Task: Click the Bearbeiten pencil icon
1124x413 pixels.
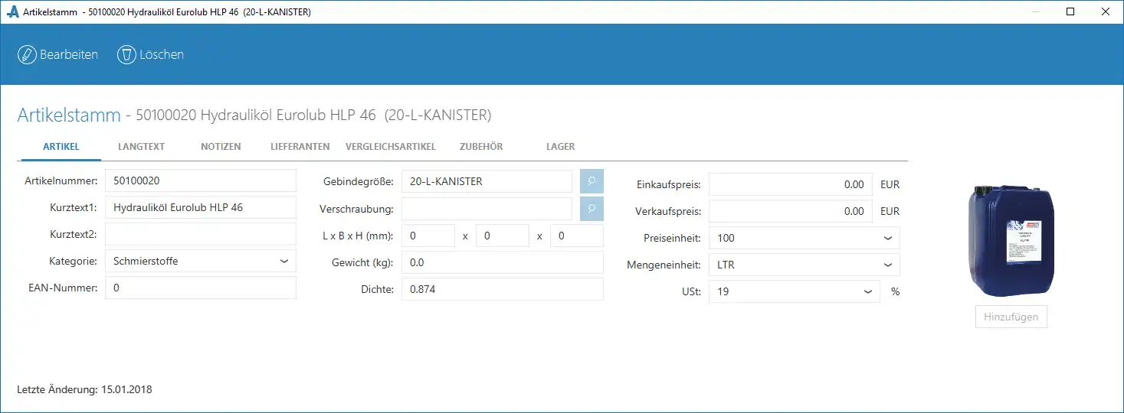Action: [27, 55]
